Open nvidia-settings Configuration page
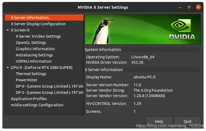 coord(37,105)
